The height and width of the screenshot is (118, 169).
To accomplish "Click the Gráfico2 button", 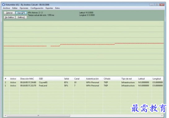I will [21, 17].
